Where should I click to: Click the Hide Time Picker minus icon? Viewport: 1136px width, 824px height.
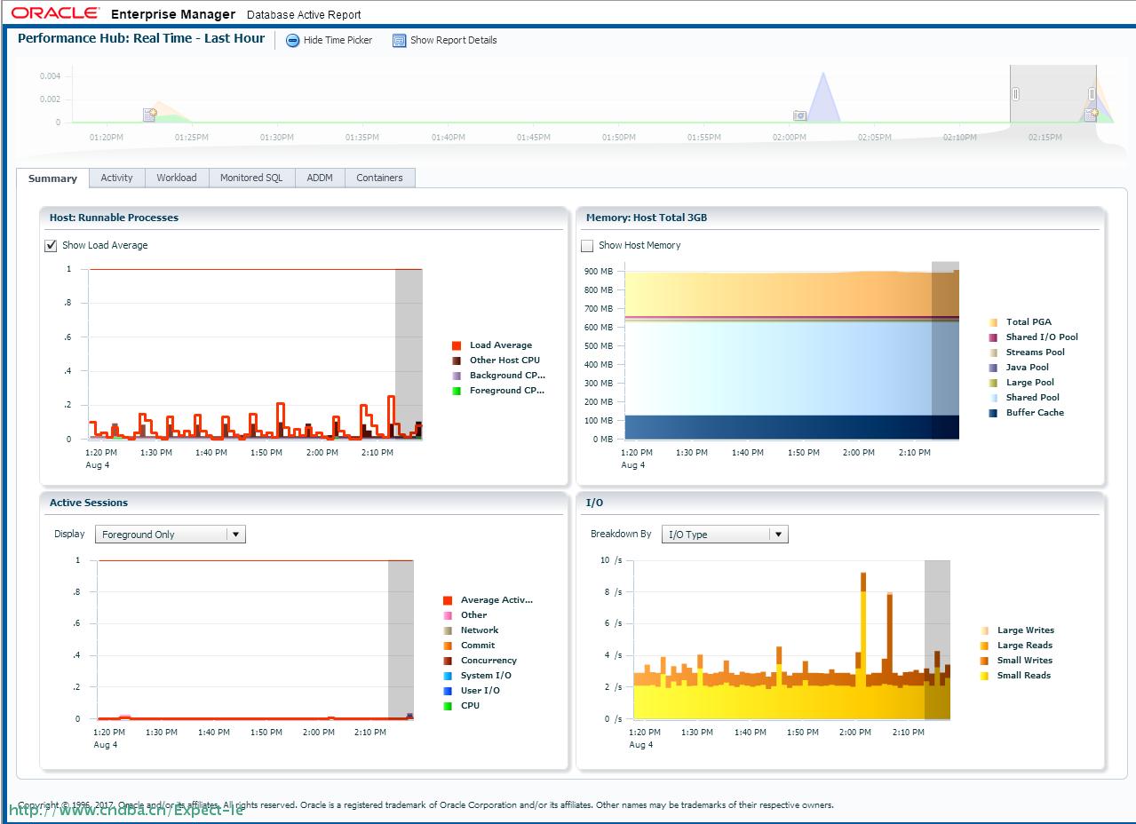tap(293, 41)
